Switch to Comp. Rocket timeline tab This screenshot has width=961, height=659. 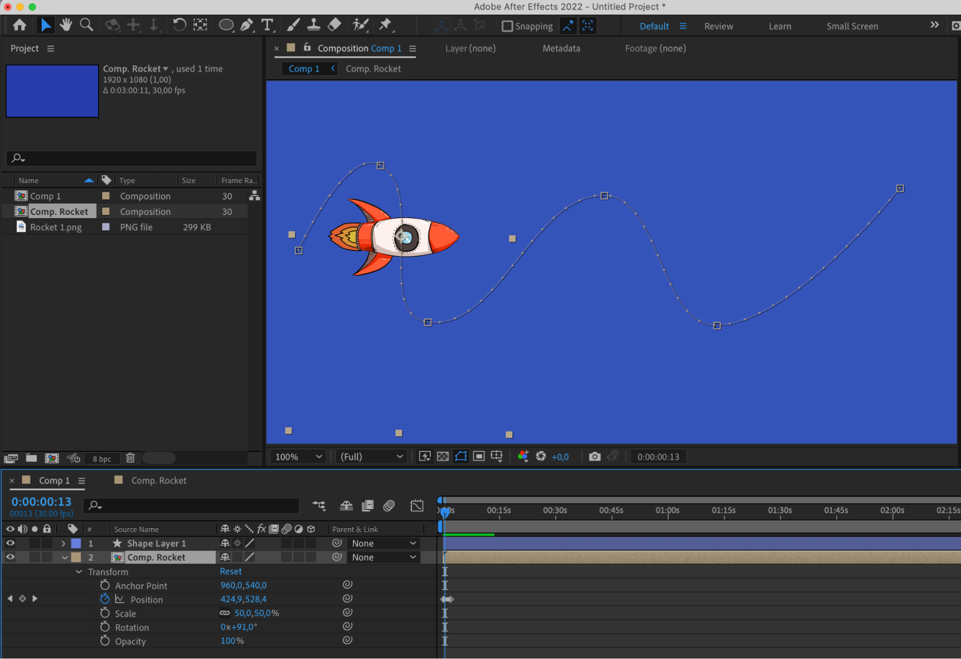click(x=158, y=480)
